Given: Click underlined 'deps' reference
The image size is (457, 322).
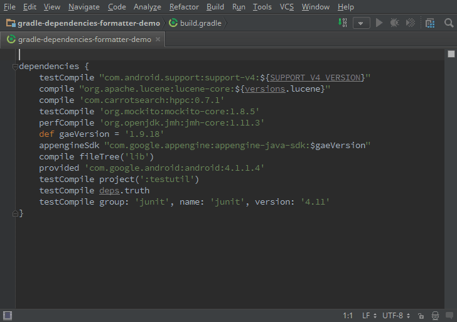Looking at the screenshot, I should [109, 191].
